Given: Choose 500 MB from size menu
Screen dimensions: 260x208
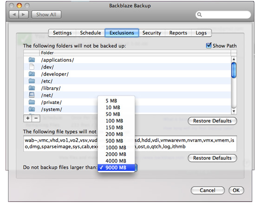Looking at the screenshot, I should click(116, 141).
